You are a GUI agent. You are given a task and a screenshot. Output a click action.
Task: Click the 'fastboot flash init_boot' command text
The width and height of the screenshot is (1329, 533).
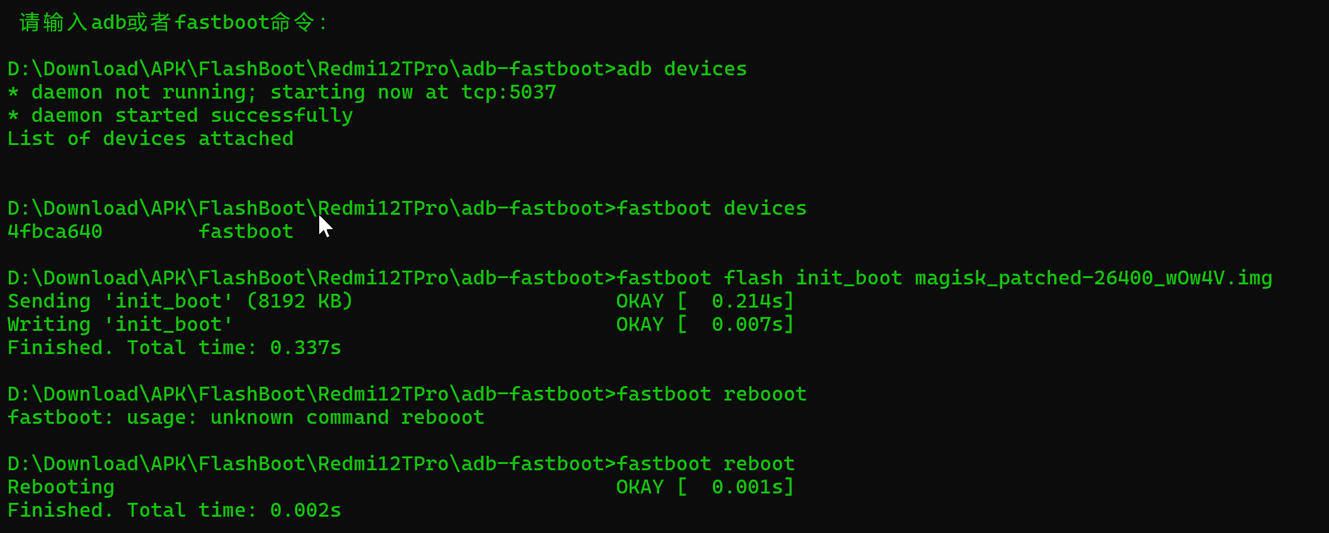[759, 278]
